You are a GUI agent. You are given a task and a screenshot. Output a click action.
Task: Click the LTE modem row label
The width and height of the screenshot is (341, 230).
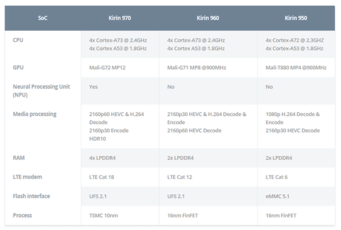27,177
